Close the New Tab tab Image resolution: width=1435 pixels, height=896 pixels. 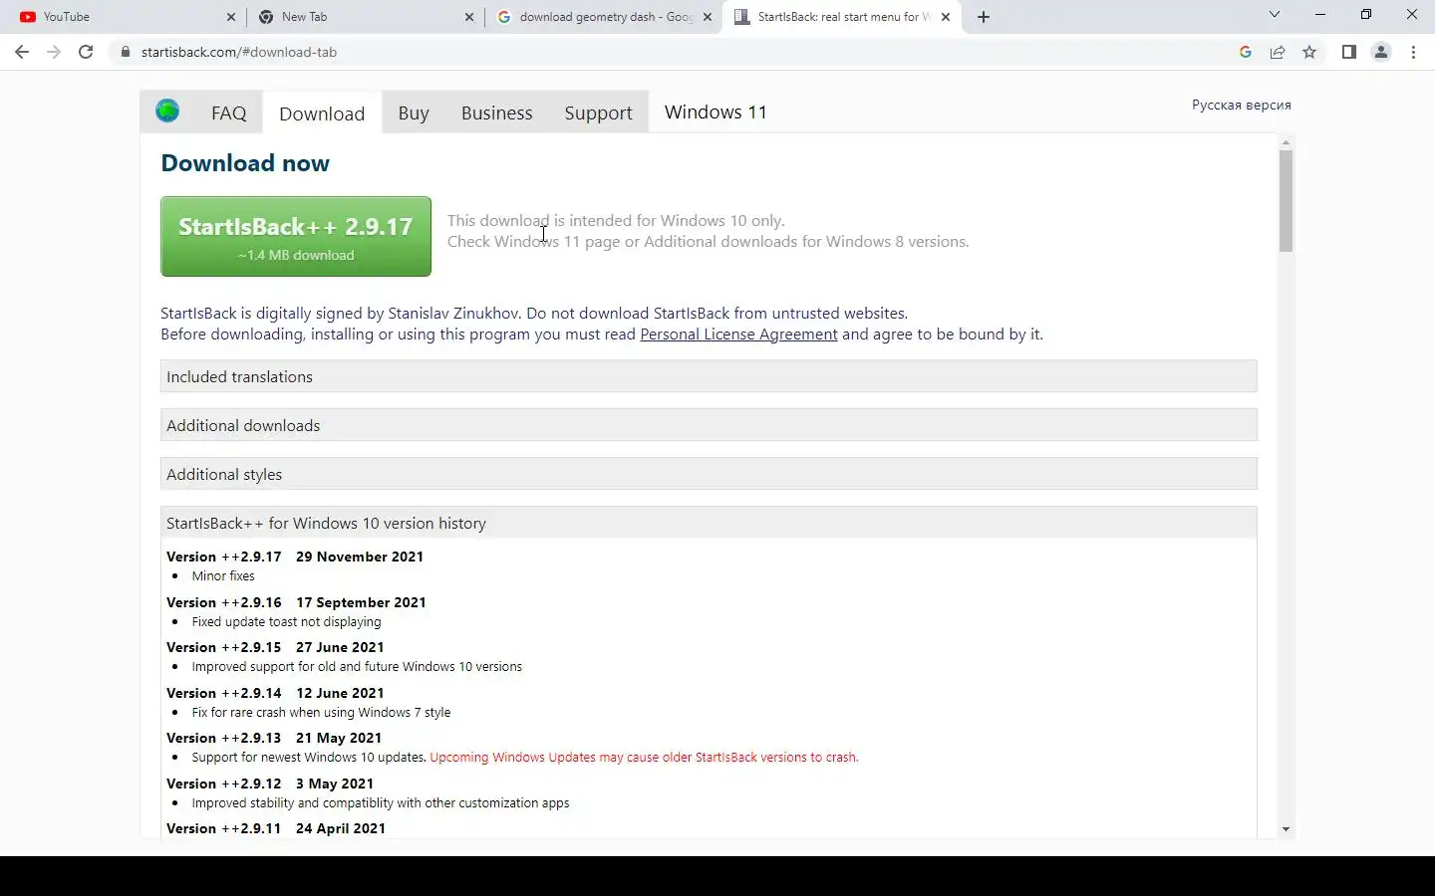pyautogui.click(x=469, y=17)
